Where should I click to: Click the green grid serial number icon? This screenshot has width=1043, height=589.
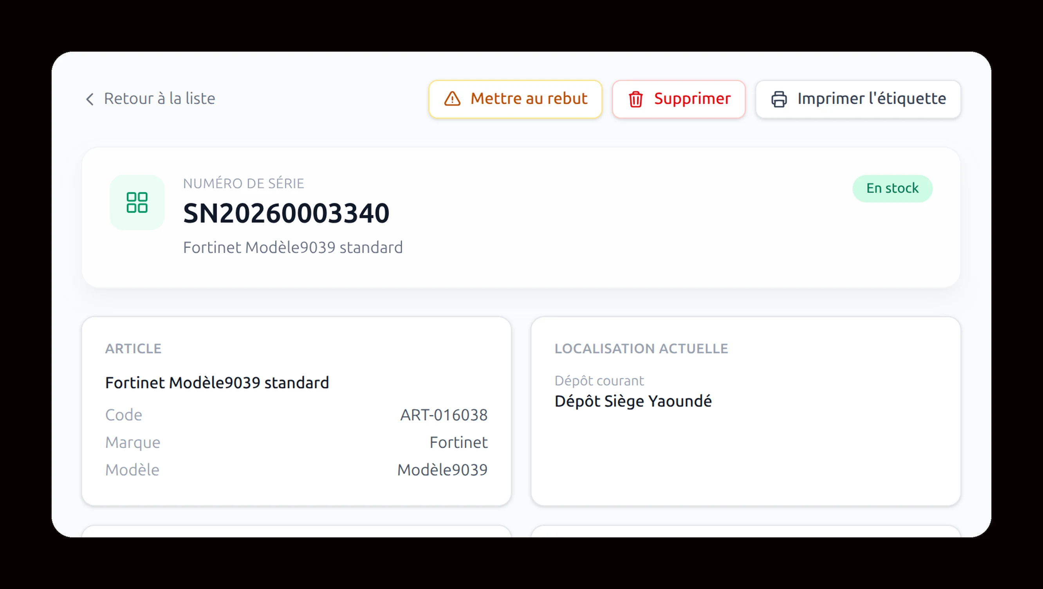click(137, 202)
